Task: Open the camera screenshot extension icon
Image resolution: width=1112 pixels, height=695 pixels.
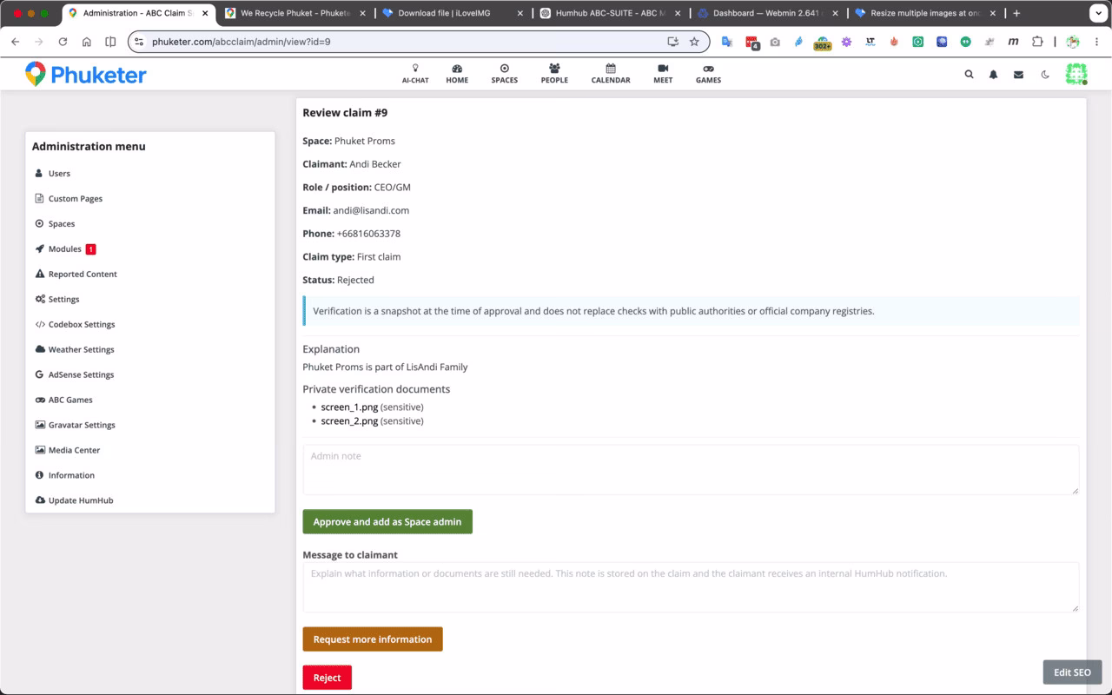Action: click(x=775, y=42)
